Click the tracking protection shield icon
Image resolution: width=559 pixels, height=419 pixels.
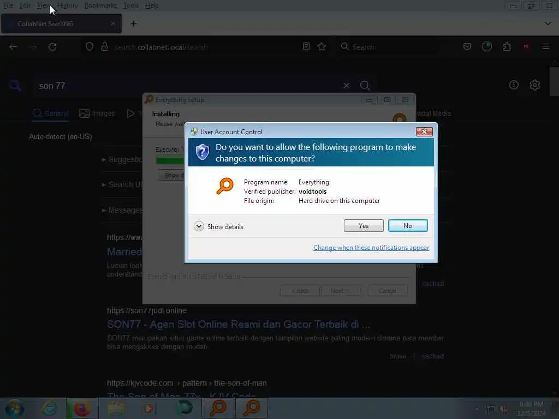coord(90,47)
